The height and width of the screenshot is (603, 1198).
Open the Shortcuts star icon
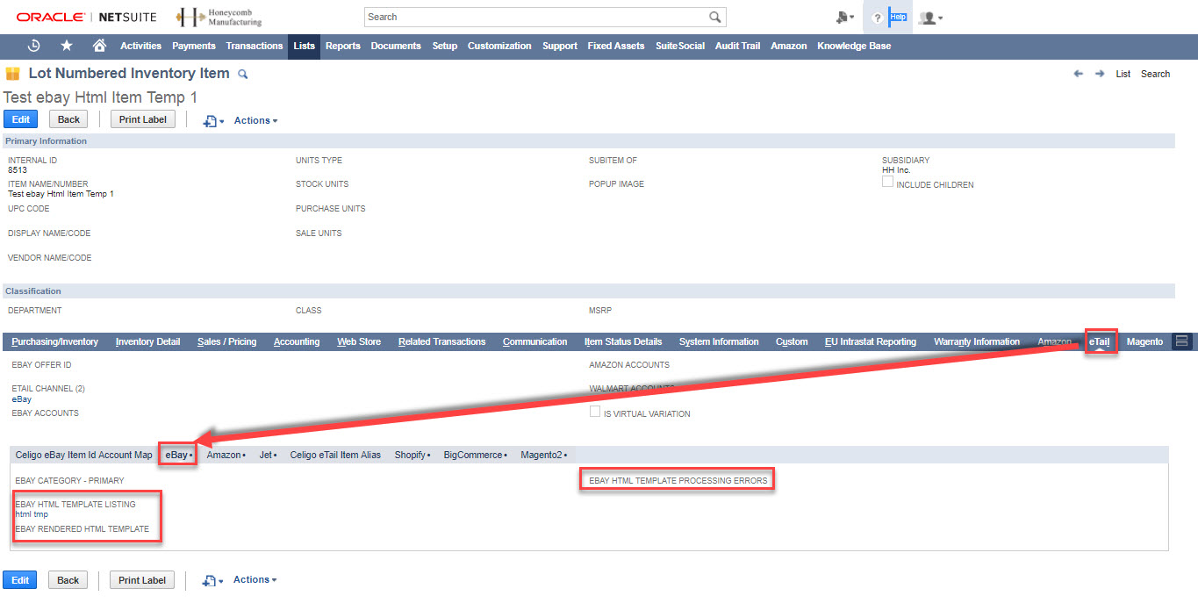[67, 46]
